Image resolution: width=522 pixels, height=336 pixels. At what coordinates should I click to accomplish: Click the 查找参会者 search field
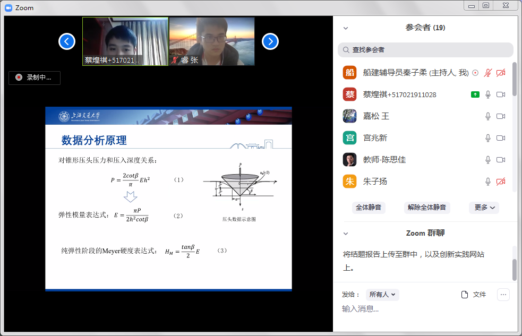tap(425, 50)
